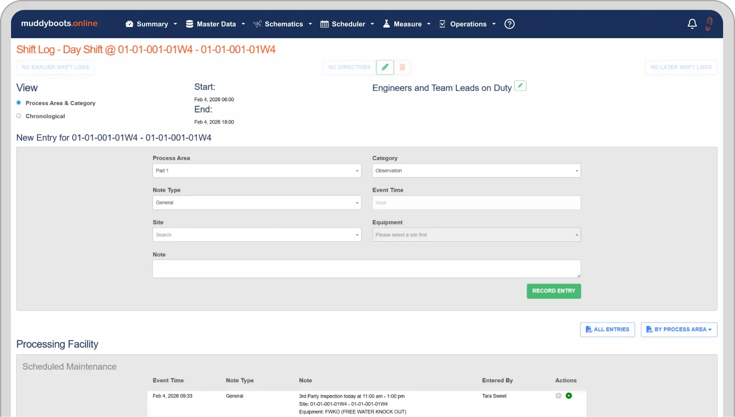The height and width of the screenshot is (417, 735).
Task: Export All Entries to PDF
Action: pos(607,329)
